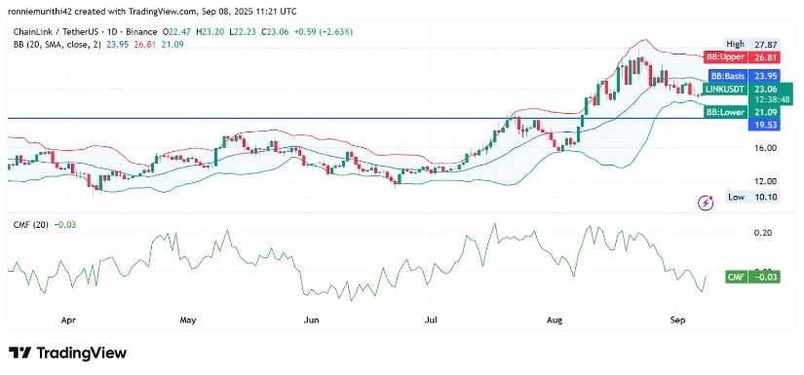
Task: Click the purple lightning bolt icon
Action: (707, 203)
